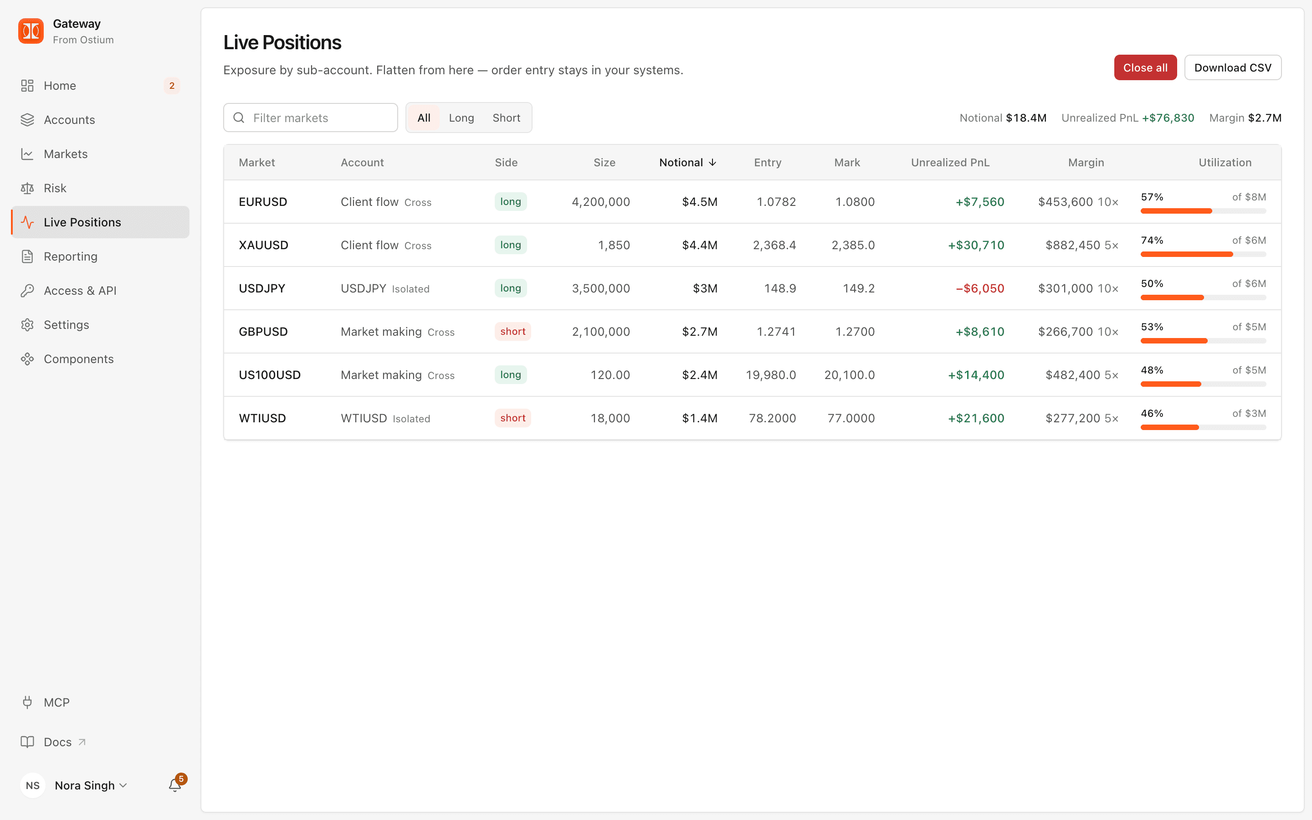Click the Settings gear icon
1312x820 pixels.
point(27,325)
